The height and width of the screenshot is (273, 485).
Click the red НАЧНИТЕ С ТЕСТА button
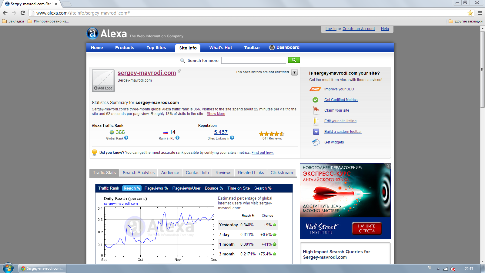[x=367, y=228]
